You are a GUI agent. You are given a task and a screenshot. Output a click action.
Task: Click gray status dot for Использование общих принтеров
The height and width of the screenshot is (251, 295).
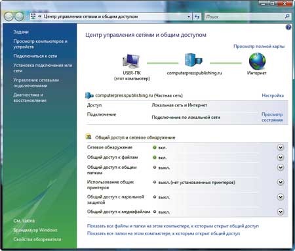tap(155, 182)
